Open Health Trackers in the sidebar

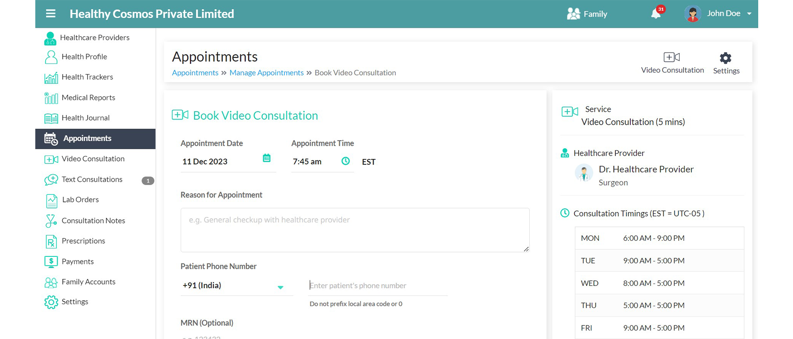click(x=87, y=77)
